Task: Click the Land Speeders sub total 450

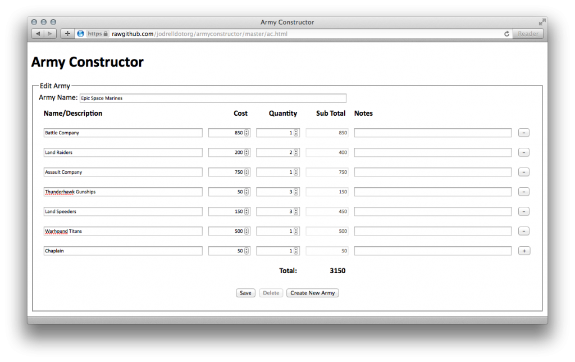Action: tap(327, 211)
